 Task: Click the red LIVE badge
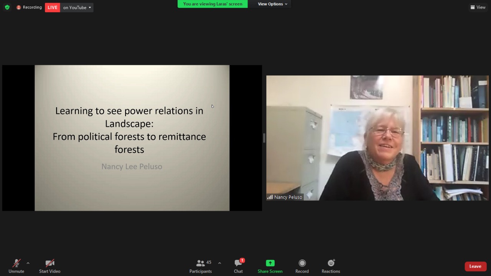53,7
